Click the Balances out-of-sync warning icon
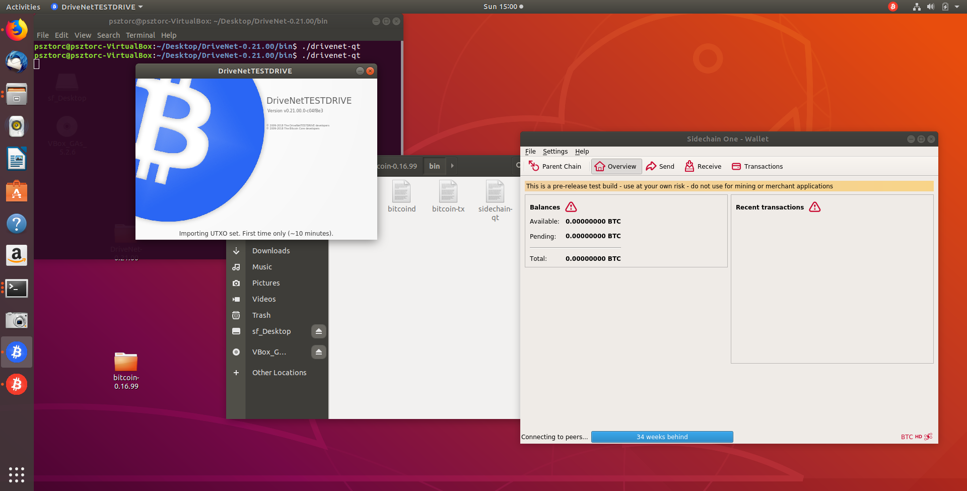967x491 pixels. click(571, 207)
